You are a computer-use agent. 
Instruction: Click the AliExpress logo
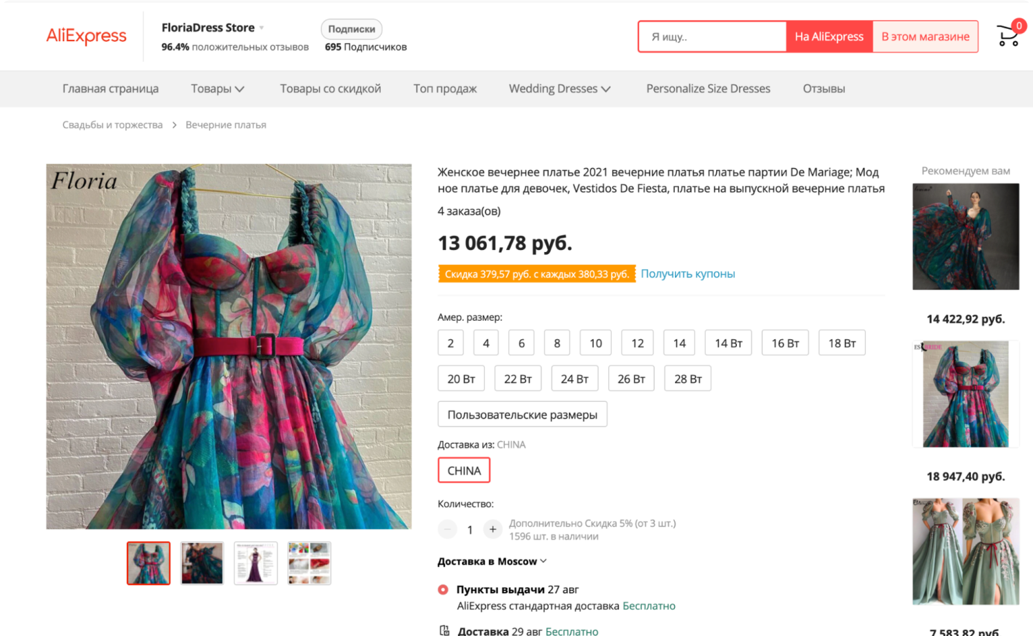pos(87,36)
